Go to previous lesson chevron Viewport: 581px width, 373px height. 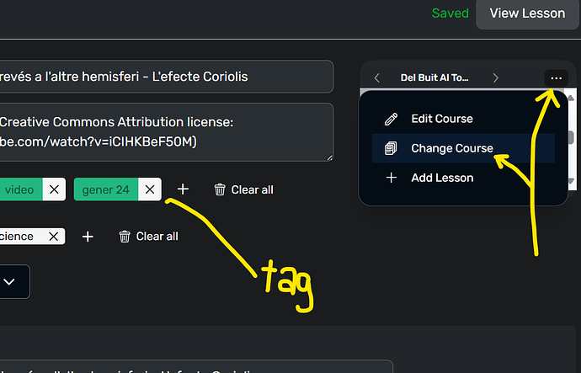[x=376, y=77]
